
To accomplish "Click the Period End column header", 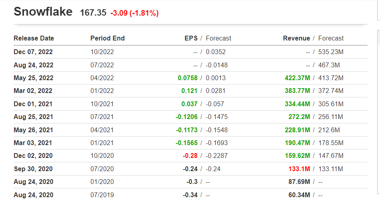I will pos(108,38).
